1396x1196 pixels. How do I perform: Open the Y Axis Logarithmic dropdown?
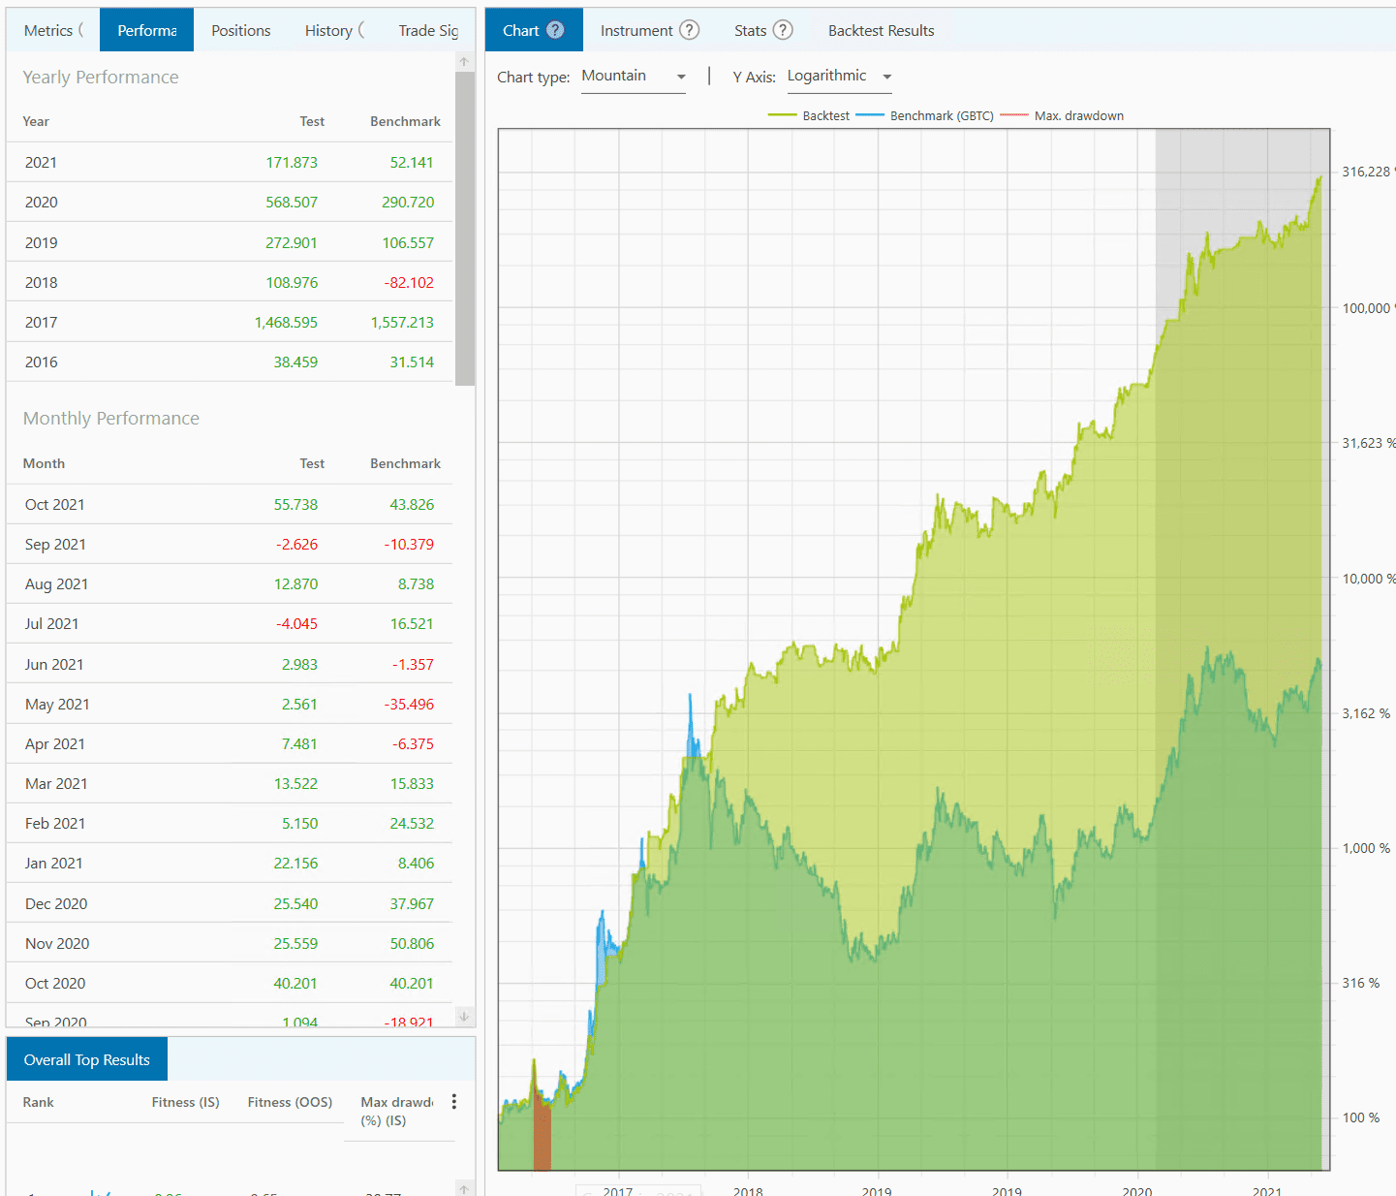pos(839,77)
